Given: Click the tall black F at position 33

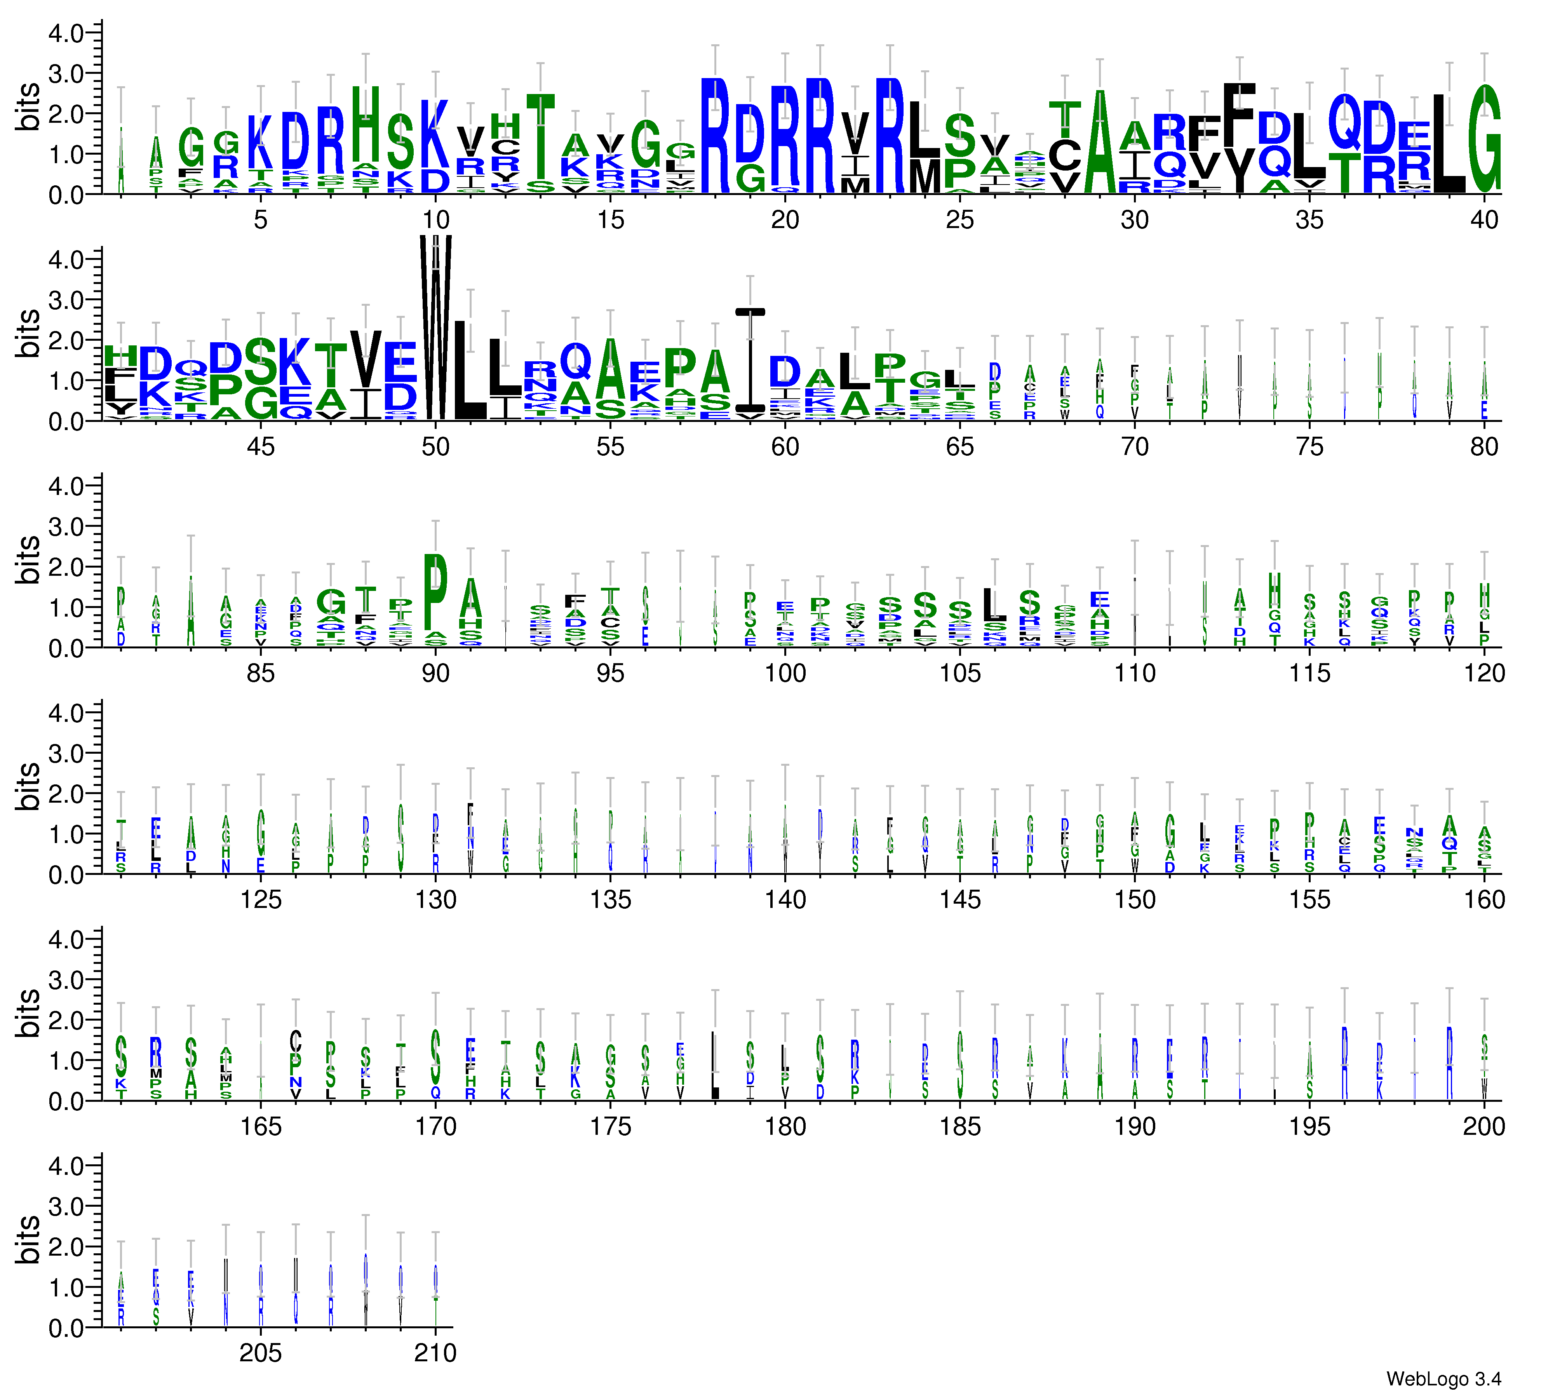Looking at the screenshot, I should point(1239,115).
